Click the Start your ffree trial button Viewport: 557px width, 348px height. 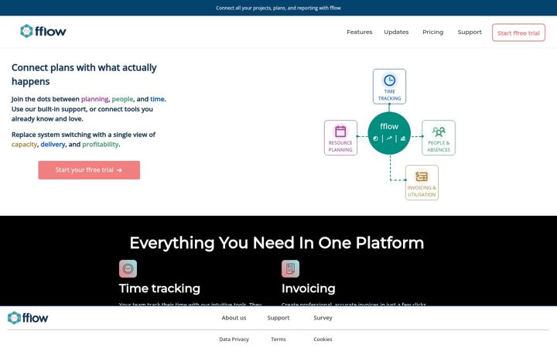(x=89, y=170)
